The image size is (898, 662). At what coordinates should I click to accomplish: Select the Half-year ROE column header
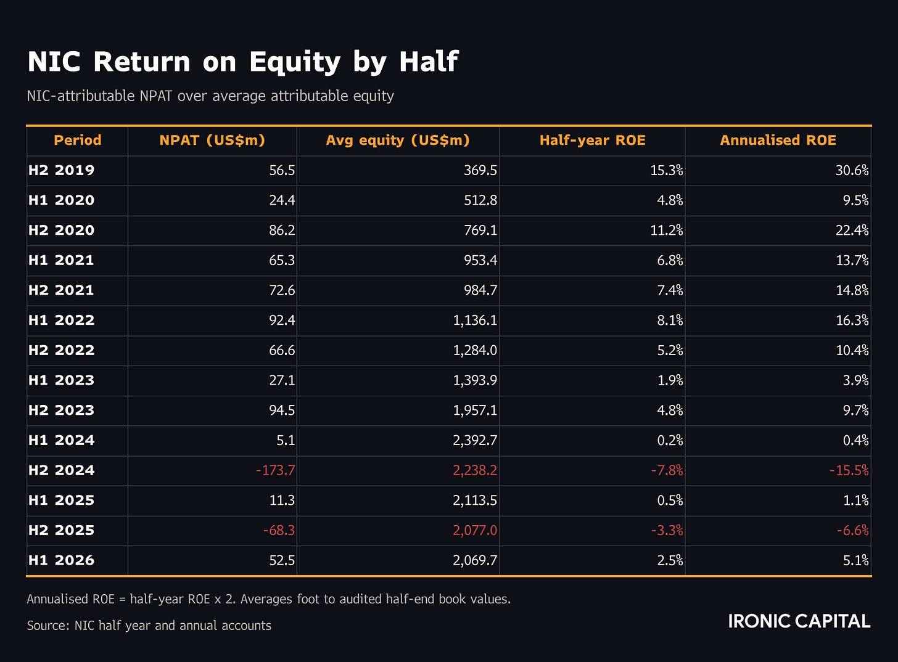coord(592,140)
